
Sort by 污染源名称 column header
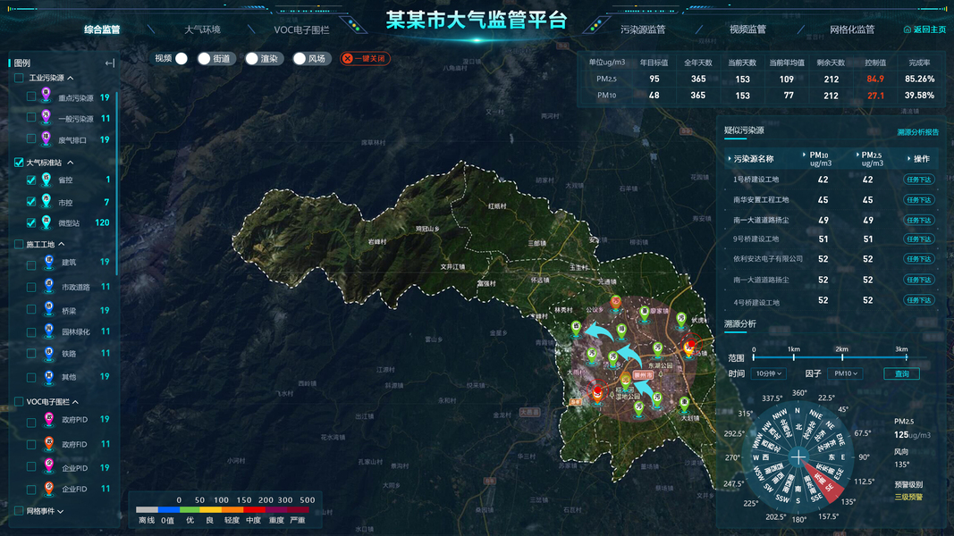point(753,159)
